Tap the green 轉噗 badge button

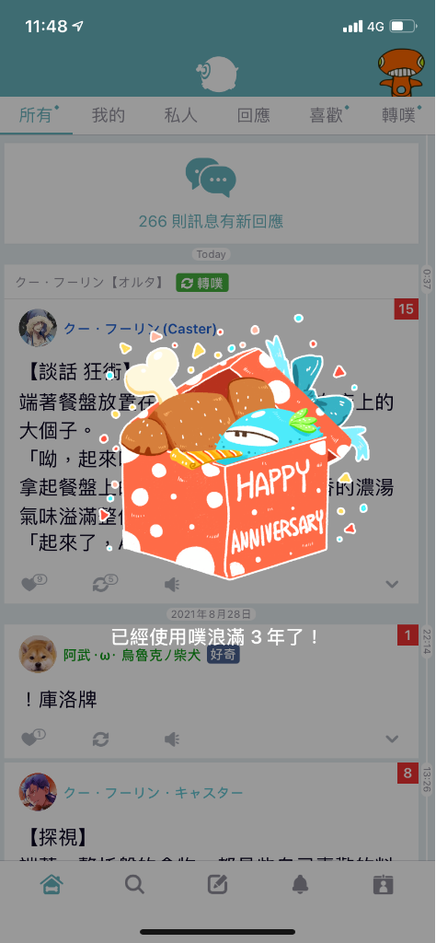[x=202, y=283]
